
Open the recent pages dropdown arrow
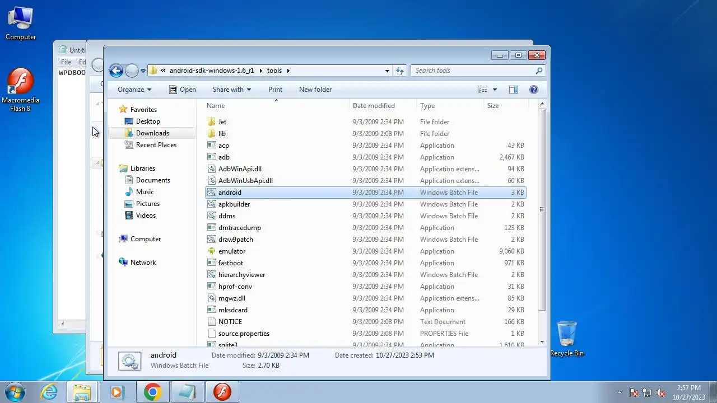pos(143,71)
